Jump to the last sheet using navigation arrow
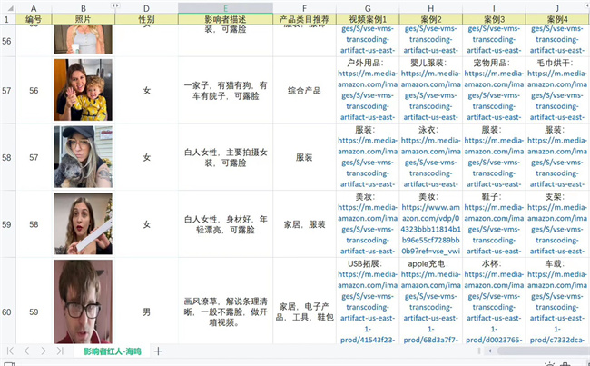The height and width of the screenshot is (366, 590). 60,351
